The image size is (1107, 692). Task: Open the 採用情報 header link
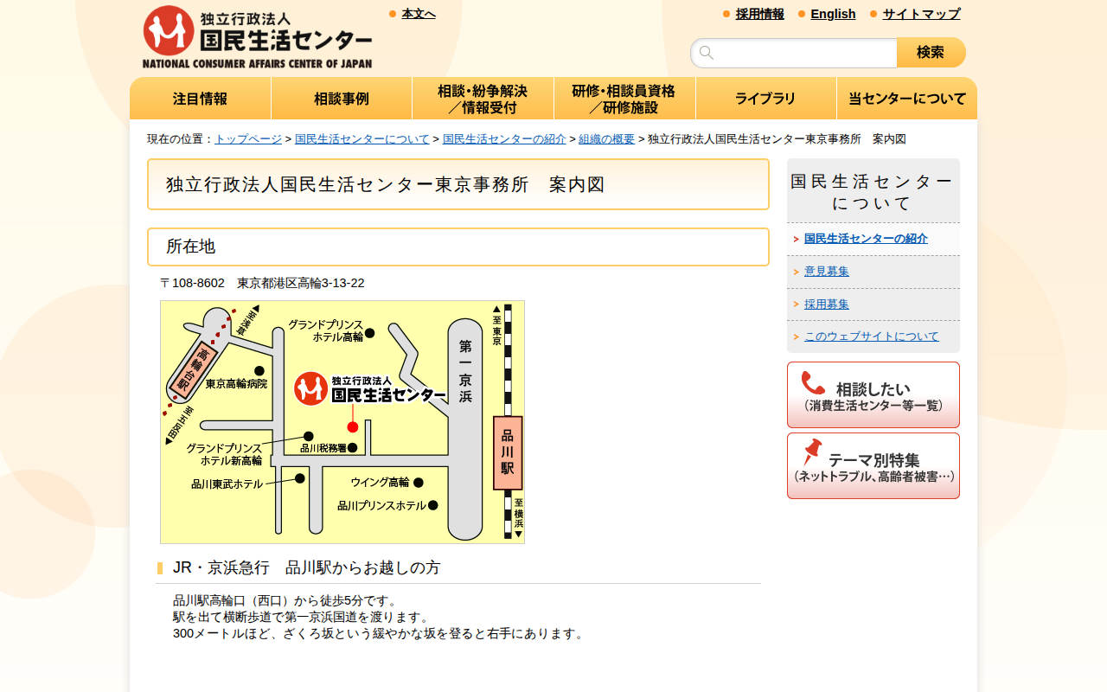pos(760,14)
